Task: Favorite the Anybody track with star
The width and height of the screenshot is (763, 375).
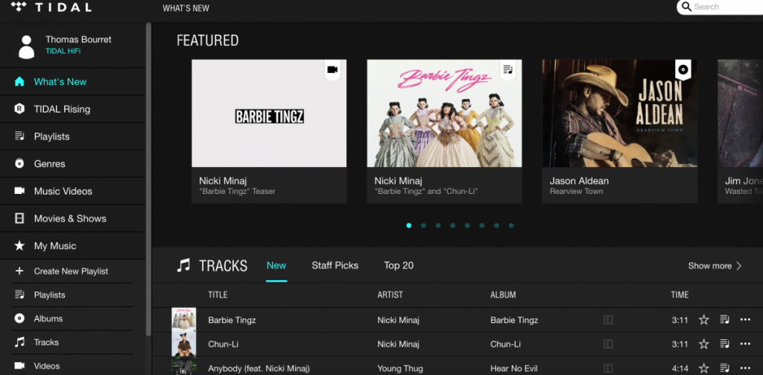Action: (x=703, y=368)
